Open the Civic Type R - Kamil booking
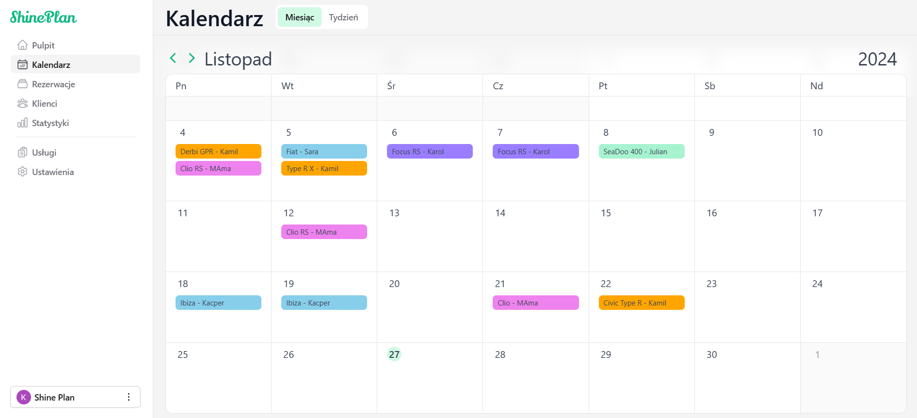This screenshot has height=418, width=917. (641, 303)
